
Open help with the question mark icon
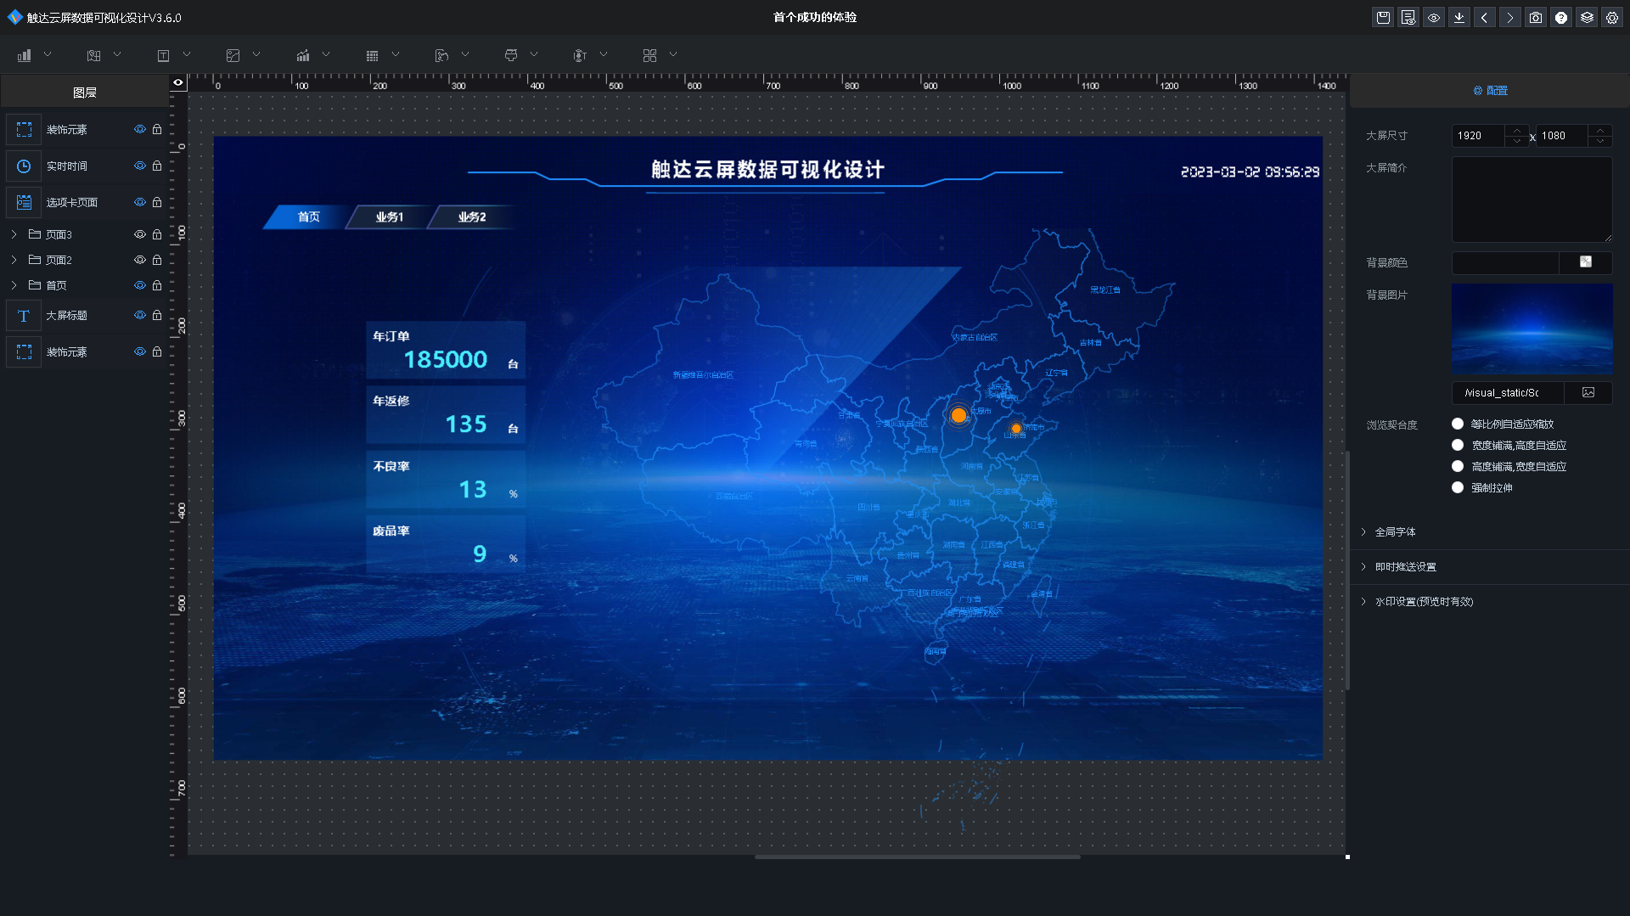1561,17
